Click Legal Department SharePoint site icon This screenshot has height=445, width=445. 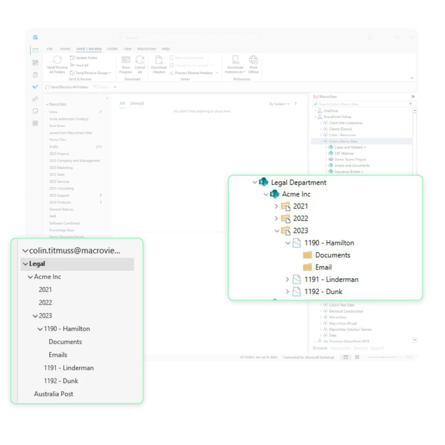coord(264,182)
